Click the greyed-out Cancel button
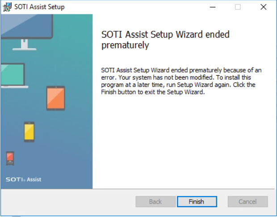277x217 pixels. (248, 201)
